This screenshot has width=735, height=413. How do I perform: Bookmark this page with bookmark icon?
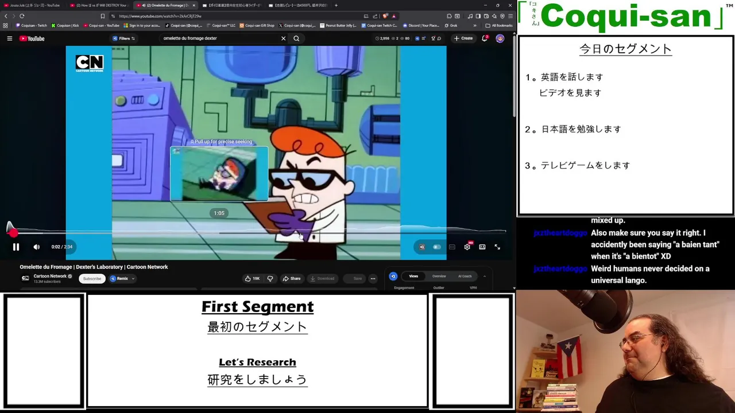pos(103,16)
